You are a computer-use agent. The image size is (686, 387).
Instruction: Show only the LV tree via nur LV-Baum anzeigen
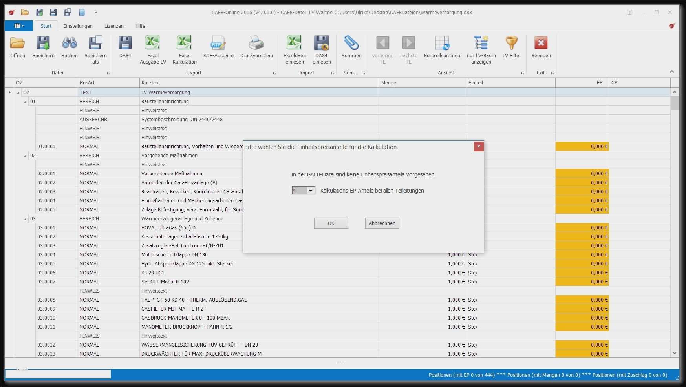click(481, 48)
